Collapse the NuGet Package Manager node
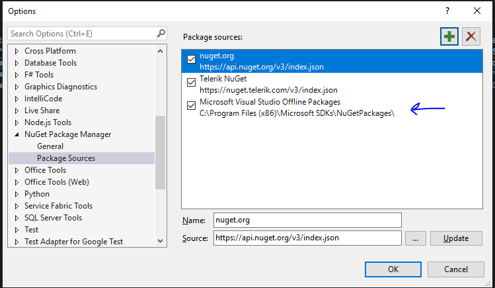Image resolution: width=495 pixels, height=288 pixels. pyautogui.click(x=17, y=134)
